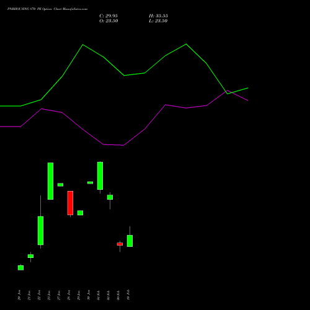Select the 01 Feb date label

pos(99,295)
